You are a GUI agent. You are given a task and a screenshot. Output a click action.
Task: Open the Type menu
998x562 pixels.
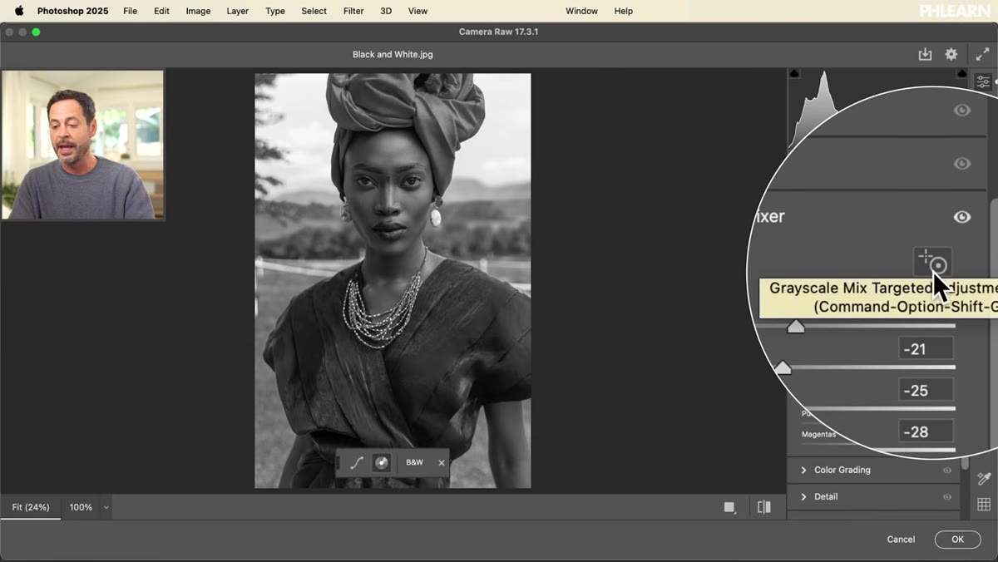click(x=275, y=11)
